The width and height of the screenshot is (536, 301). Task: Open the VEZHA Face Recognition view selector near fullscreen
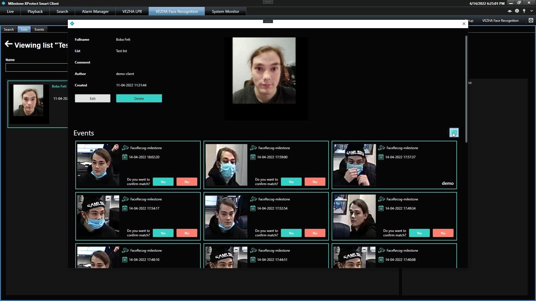(x=500, y=20)
